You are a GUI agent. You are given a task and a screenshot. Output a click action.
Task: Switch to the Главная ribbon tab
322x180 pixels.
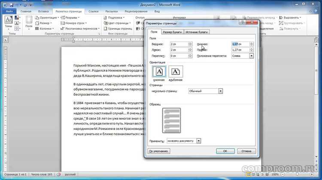26,12
